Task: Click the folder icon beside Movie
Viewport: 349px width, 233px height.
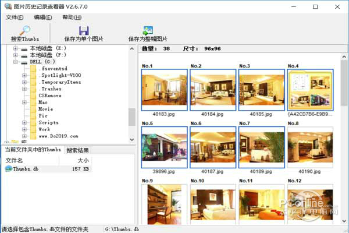Action: [33, 109]
